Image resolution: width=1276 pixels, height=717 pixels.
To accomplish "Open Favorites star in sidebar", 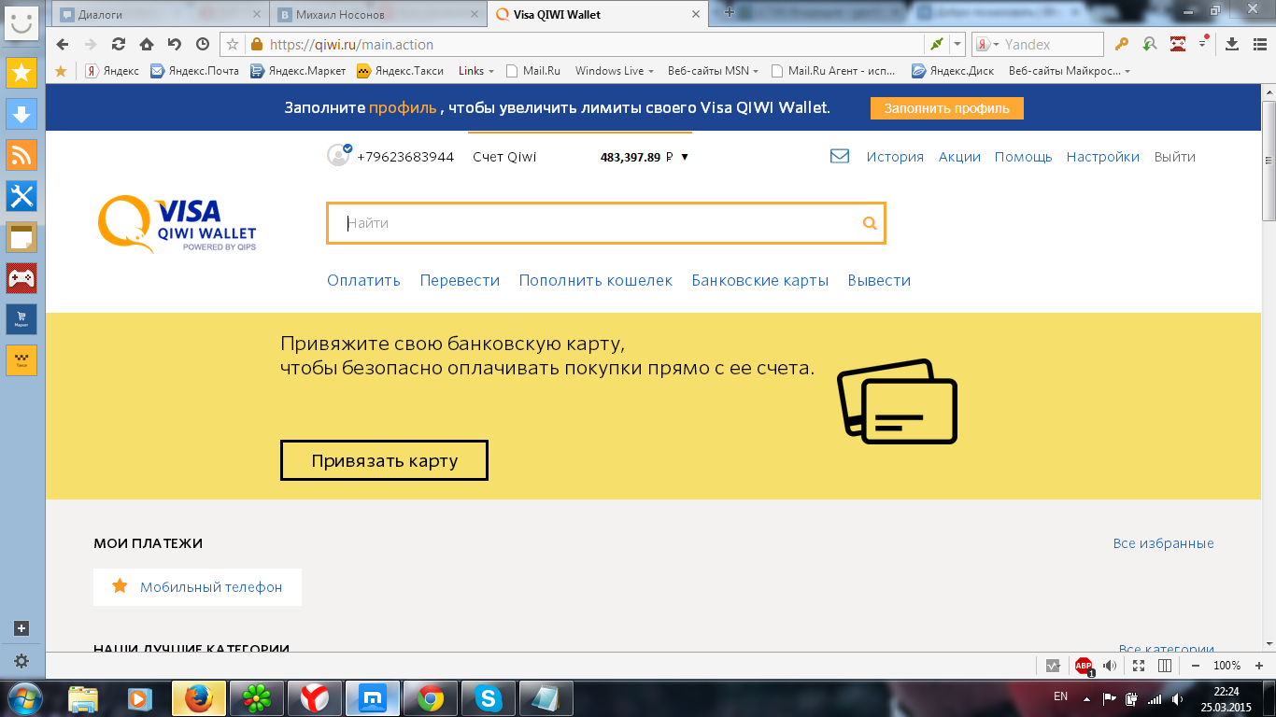I will tap(21, 74).
